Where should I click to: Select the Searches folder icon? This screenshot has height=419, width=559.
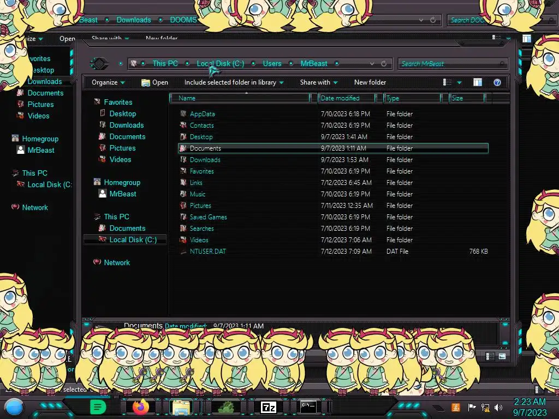[183, 228]
